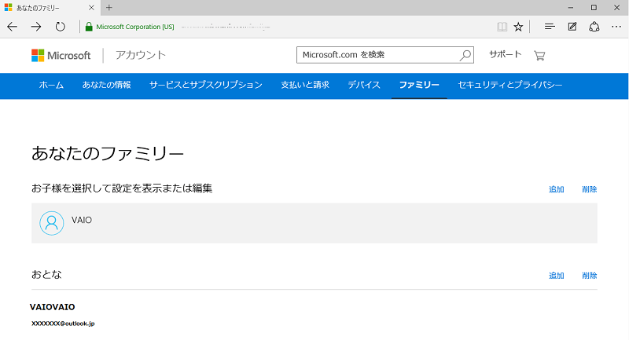Open サービスとサブスクリプション navigation tab
Image resolution: width=629 pixels, height=340 pixels.
point(206,85)
